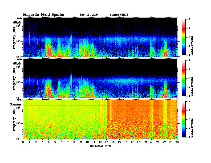This screenshot has width=211, height=163.
Task: Click the red burst near 4 UT in dH/dt spectrogram
Action: 49,52
